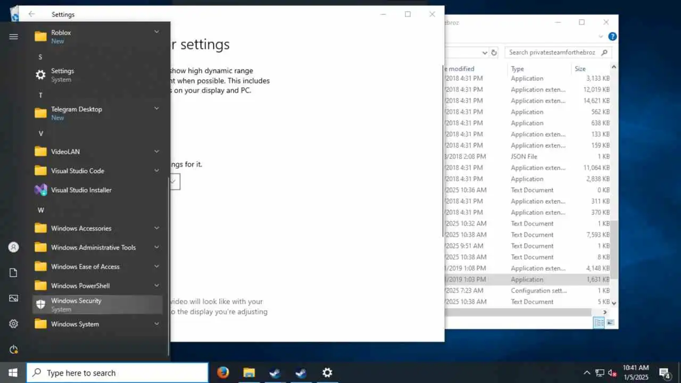Click the user account icon in Start rail

click(14, 247)
